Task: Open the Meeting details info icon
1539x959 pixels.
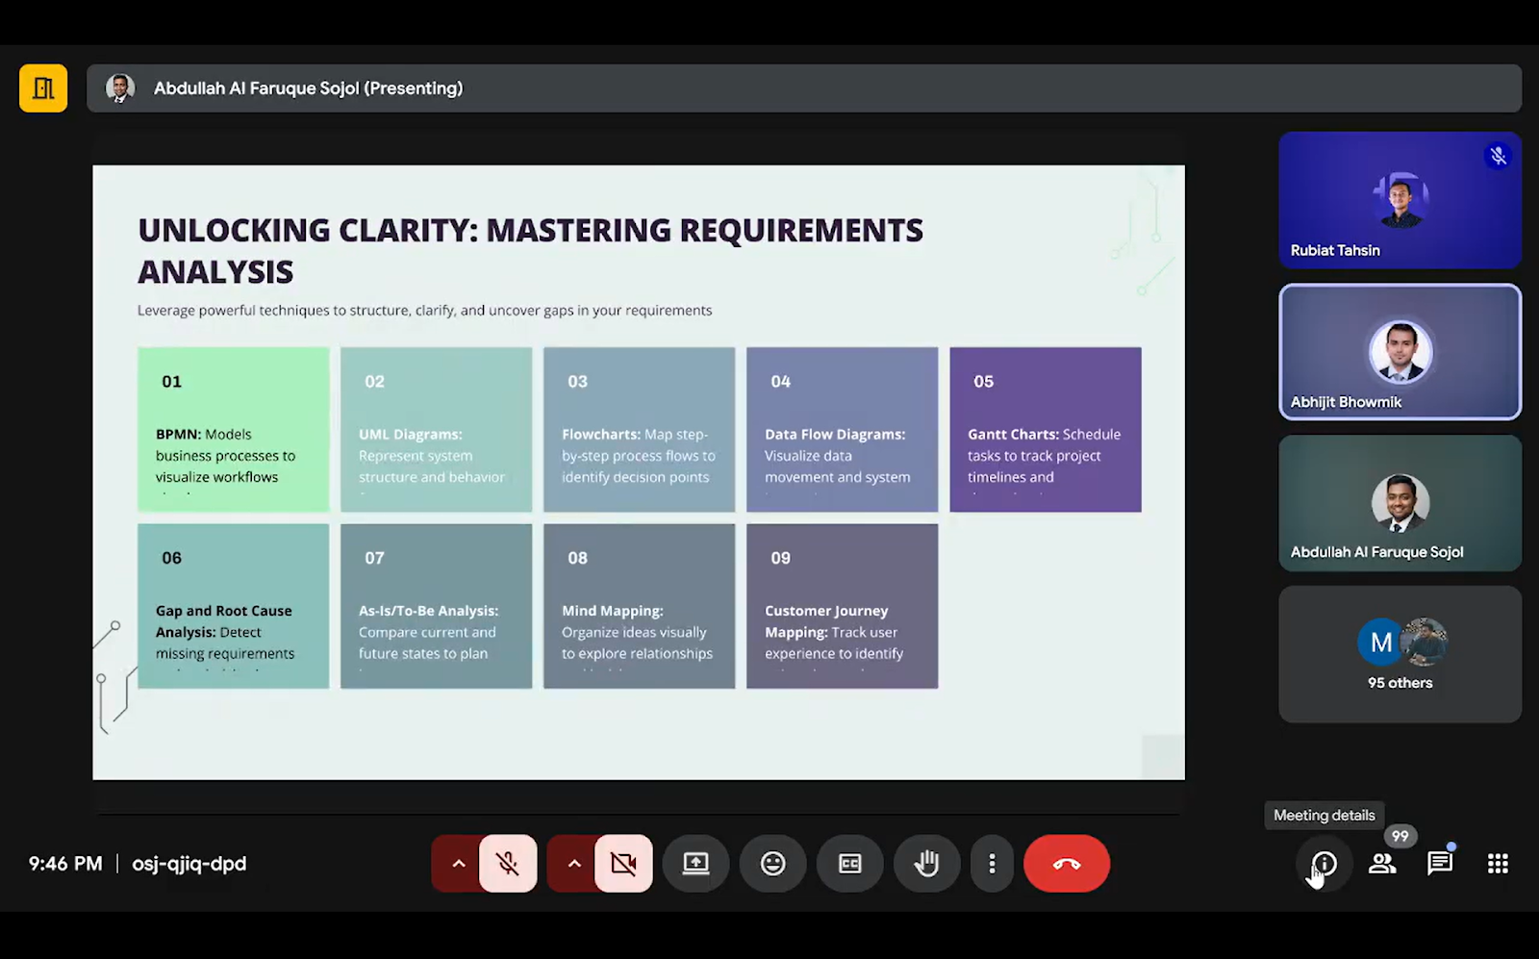Action: coord(1325,864)
